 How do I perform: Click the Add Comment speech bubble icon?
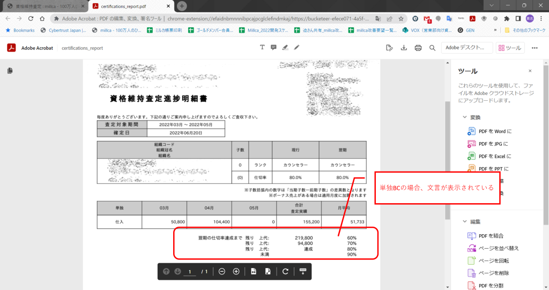273,48
